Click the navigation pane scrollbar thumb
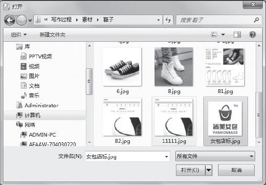This screenshot has height=185, width=266. pos(89,81)
